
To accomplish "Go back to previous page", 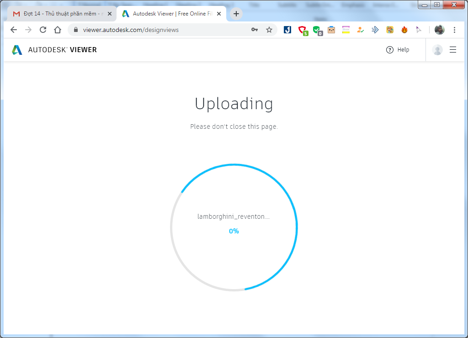I will [14, 30].
